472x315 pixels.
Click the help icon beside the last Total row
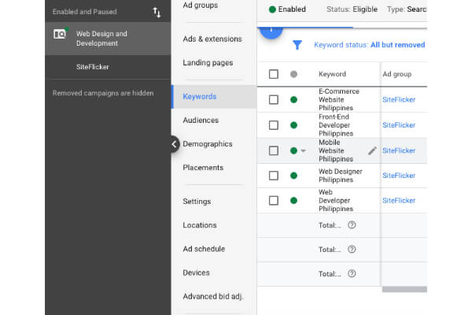point(352,273)
